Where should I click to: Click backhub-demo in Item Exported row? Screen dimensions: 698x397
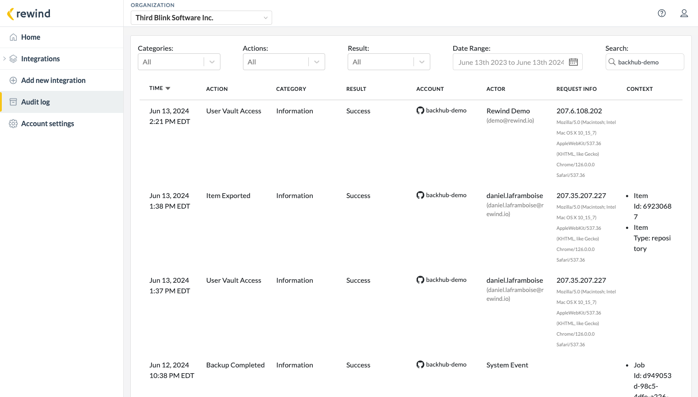click(446, 195)
